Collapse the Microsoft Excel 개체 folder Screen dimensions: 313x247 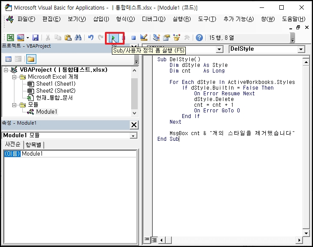(14, 77)
